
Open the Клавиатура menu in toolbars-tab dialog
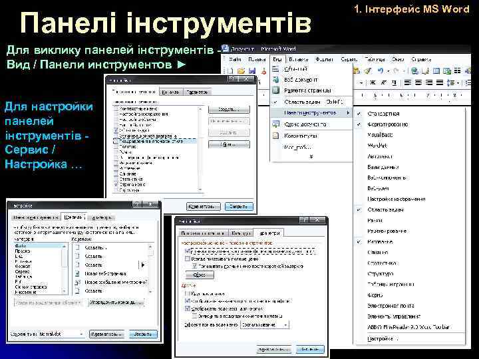coord(203,207)
